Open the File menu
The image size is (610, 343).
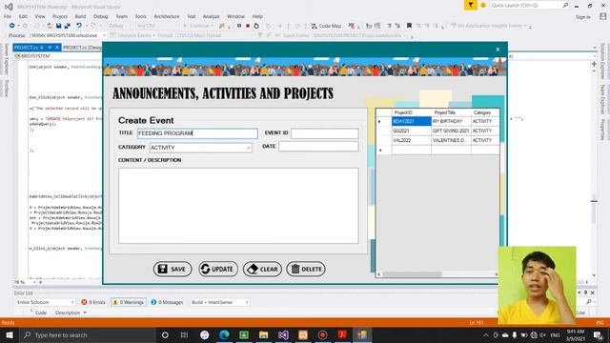pos(8,16)
